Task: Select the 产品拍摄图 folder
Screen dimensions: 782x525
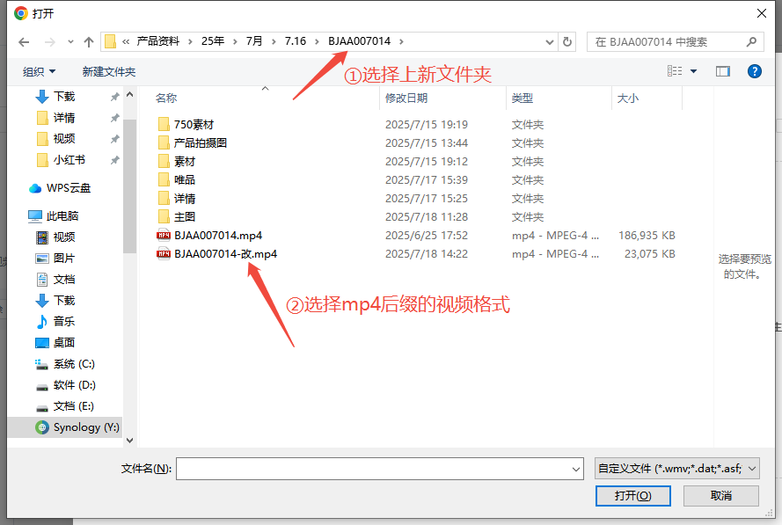Action: pyautogui.click(x=200, y=143)
